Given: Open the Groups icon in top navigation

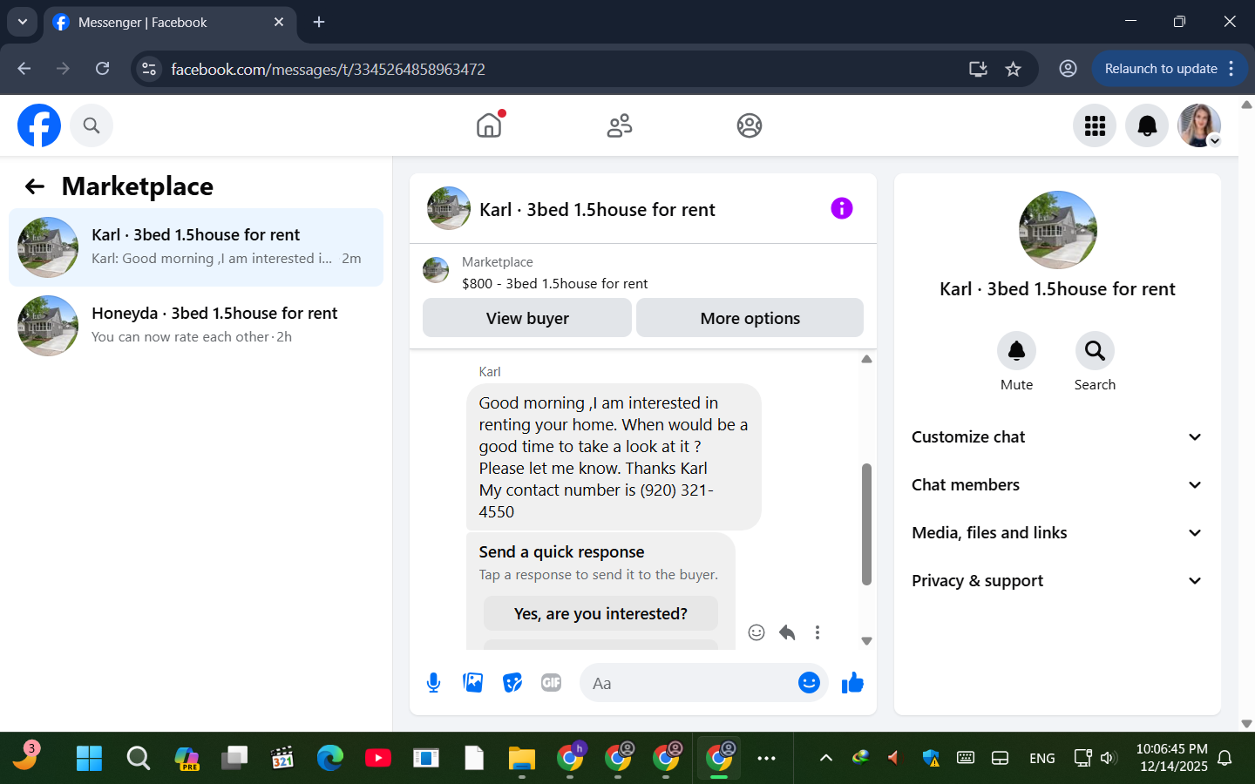Looking at the screenshot, I should [750, 125].
